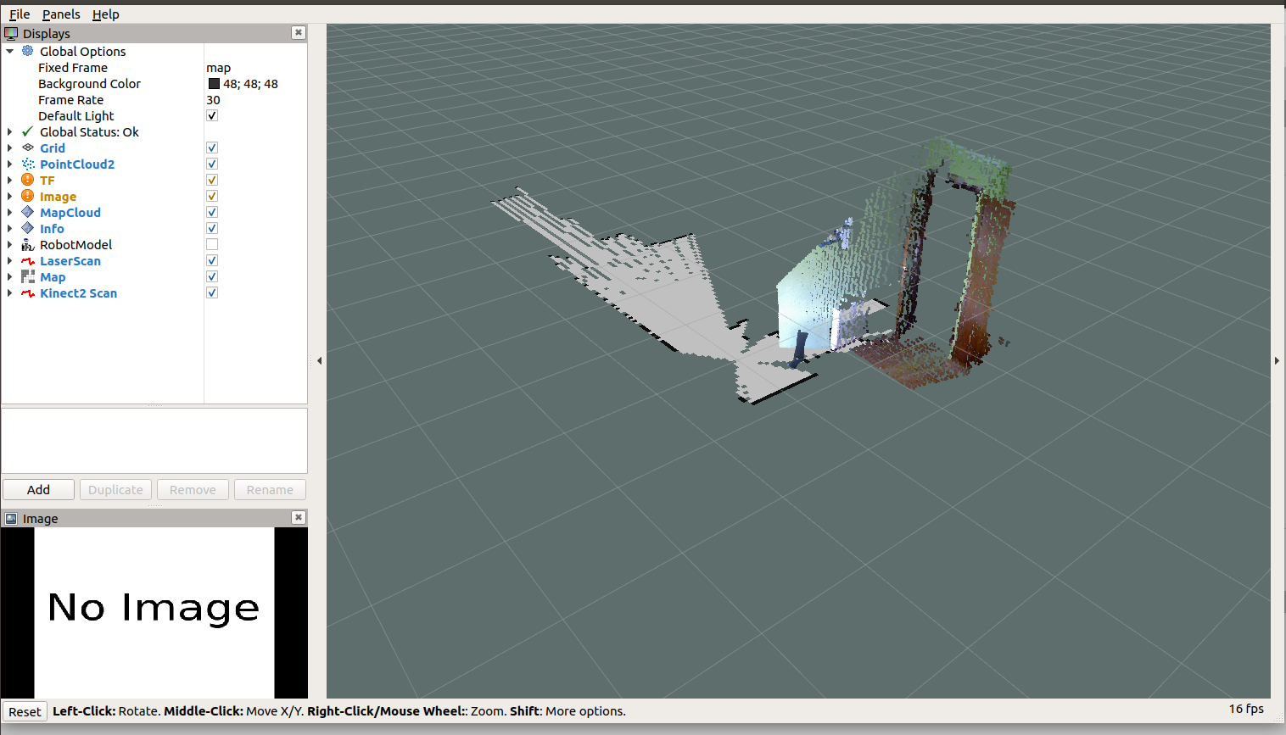
Task: Disable the Default Light checkbox
Action: click(x=212, y=115)
